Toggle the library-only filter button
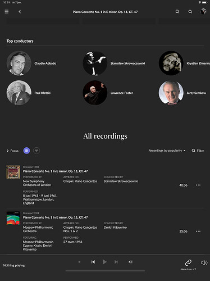 tap(26, 151)
